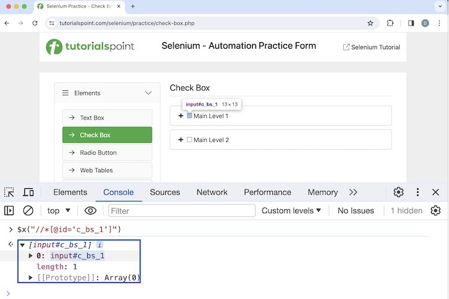Clear the console with the ban icon
This screenshot has height=299, width=449.
pyautogui.click(x=28, y=211)
